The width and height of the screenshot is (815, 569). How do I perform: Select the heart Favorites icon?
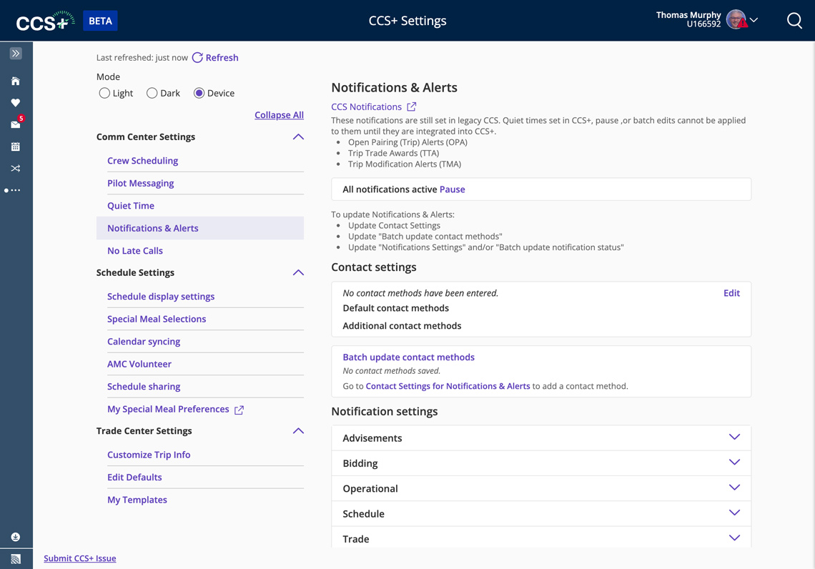(15, 102)
